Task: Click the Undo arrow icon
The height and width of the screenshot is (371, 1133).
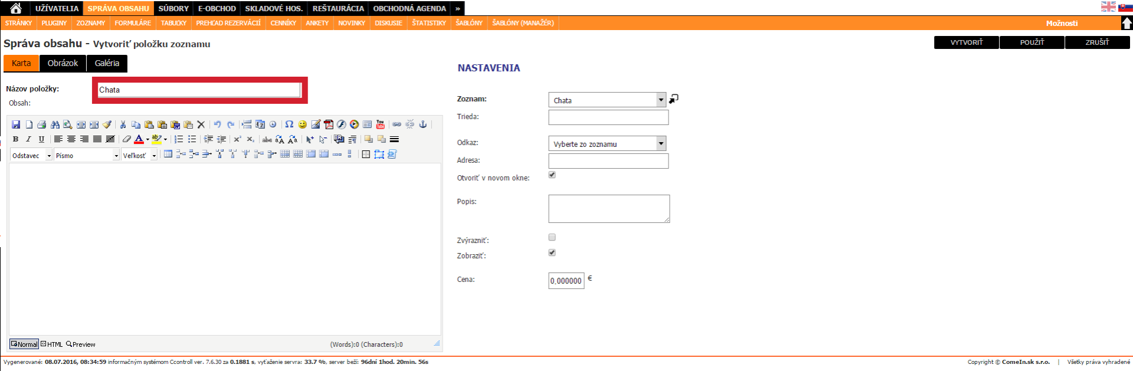Action: click(217, 124)
